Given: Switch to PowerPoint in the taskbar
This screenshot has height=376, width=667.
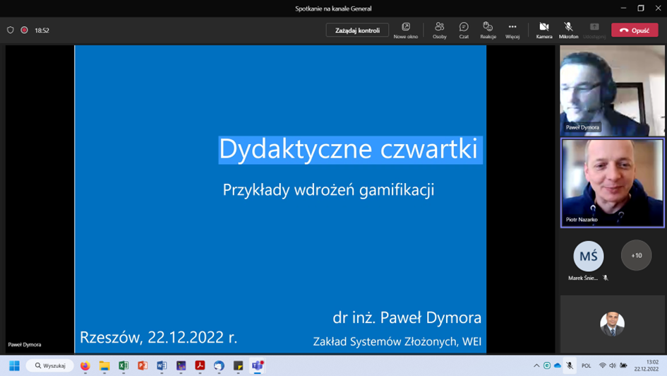Looking at the screenshot, I should coord(143,365).
